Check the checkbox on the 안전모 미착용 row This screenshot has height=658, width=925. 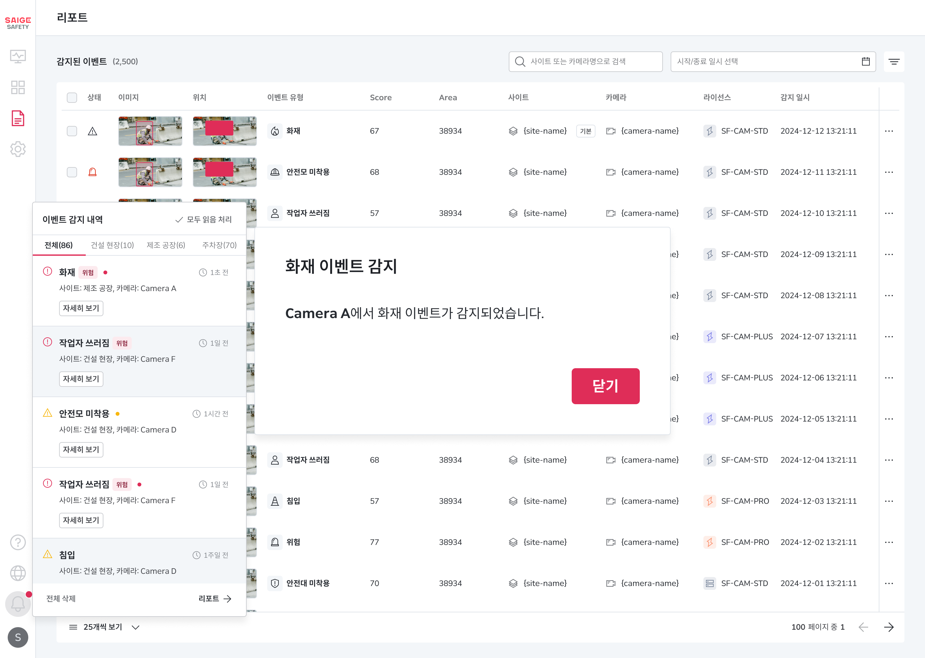pos(72,172)
